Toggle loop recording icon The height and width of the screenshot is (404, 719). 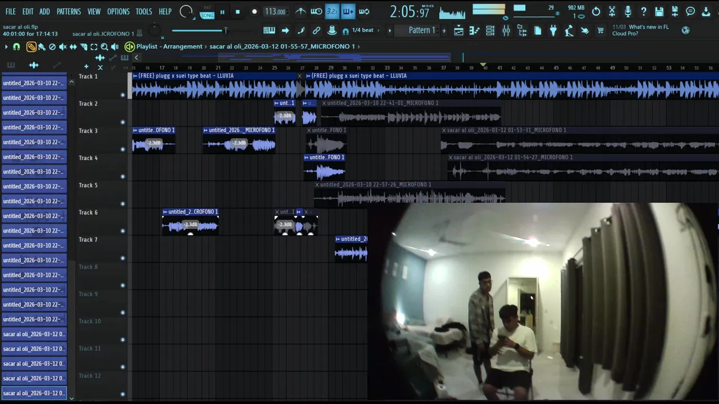pyautogui.click(x=364, y=12)
